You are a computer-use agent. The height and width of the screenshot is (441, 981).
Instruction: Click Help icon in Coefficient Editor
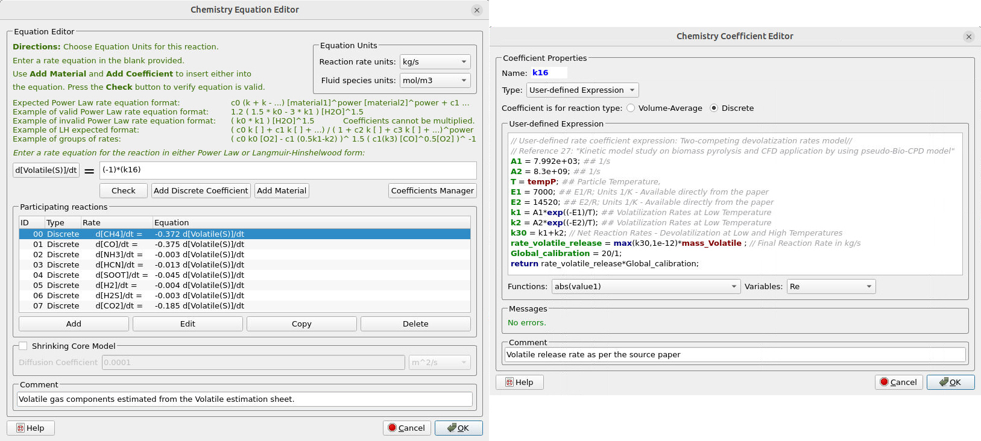(x=509, y=383)
